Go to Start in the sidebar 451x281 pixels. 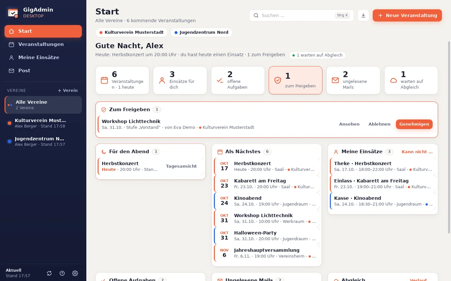click(x=43, y=31)
